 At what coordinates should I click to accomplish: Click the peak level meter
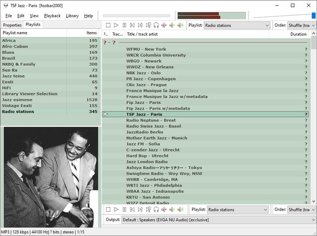pos(211,15)
